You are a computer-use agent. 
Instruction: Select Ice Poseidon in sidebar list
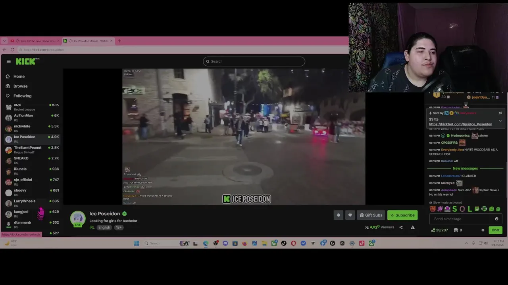[x=32, y=139]
